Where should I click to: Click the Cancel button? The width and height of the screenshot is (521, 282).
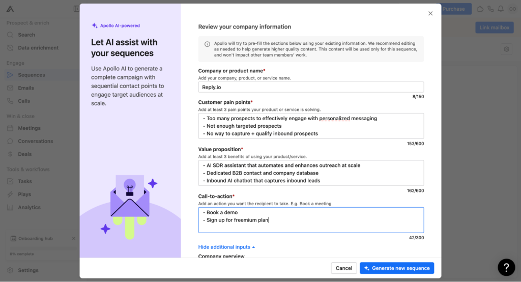tap(343, 268)
